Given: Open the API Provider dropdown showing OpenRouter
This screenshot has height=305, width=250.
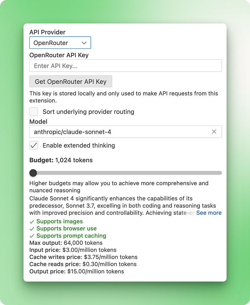Looking at the screenshot, I should (60, 43).
